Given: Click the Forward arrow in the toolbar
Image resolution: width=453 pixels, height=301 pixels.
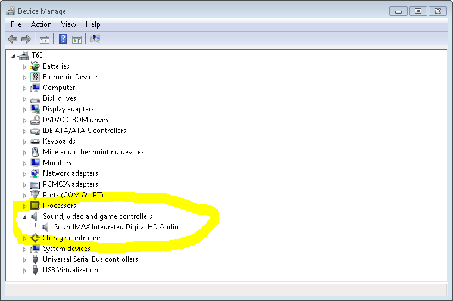Looking at the screenshot, I should (x=26, y=39).
